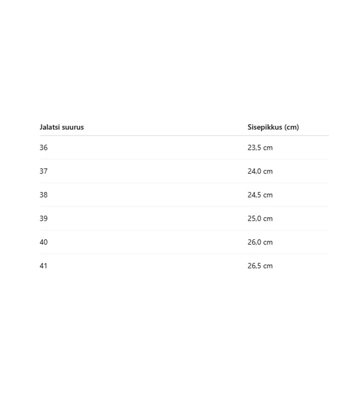Click the 24,5 cm length value
351x401 pixels.
(x=260, y=195)
